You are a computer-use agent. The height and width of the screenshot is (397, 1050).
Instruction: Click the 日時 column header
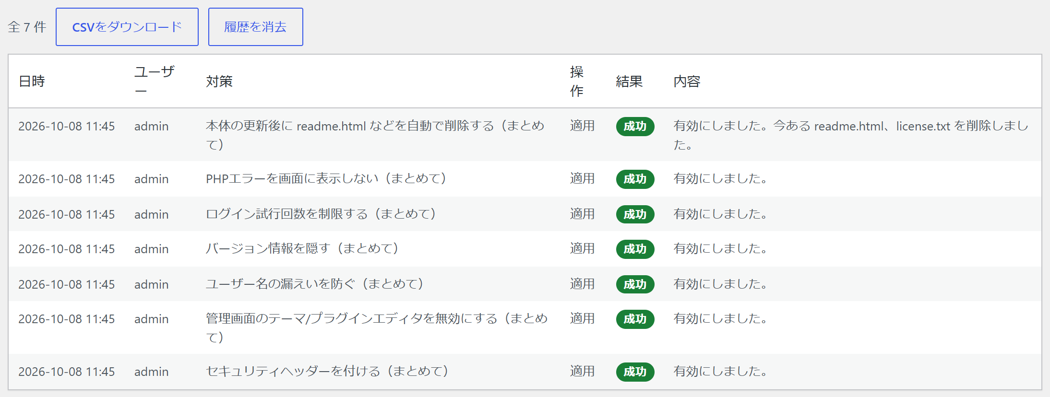[32, 82]
